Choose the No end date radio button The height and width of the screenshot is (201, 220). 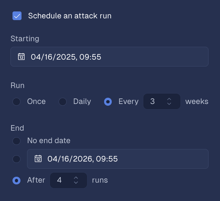tap(16, 141)
